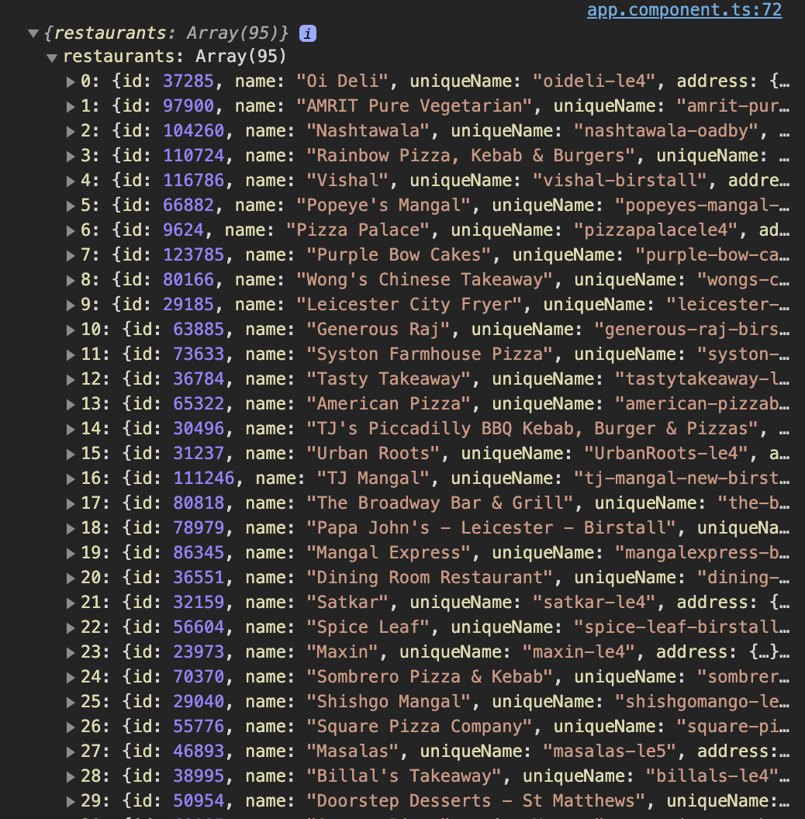Open the app.component.ts:72 source link
805x819 pixels.
(684, 9)
